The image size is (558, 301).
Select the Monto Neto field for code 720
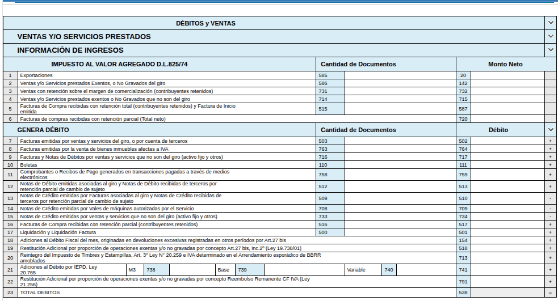click(x=507, y=119)
